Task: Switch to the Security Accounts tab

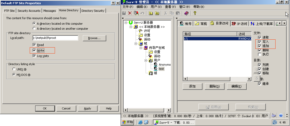Action: pos(29,11)
